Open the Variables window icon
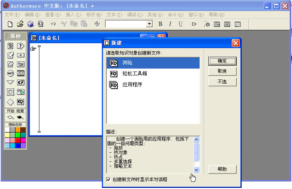This screenshot has height=189, width=292. coord(227,24)
